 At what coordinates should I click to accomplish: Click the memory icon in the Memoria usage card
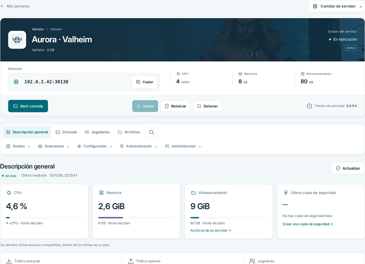pos(101,193)
